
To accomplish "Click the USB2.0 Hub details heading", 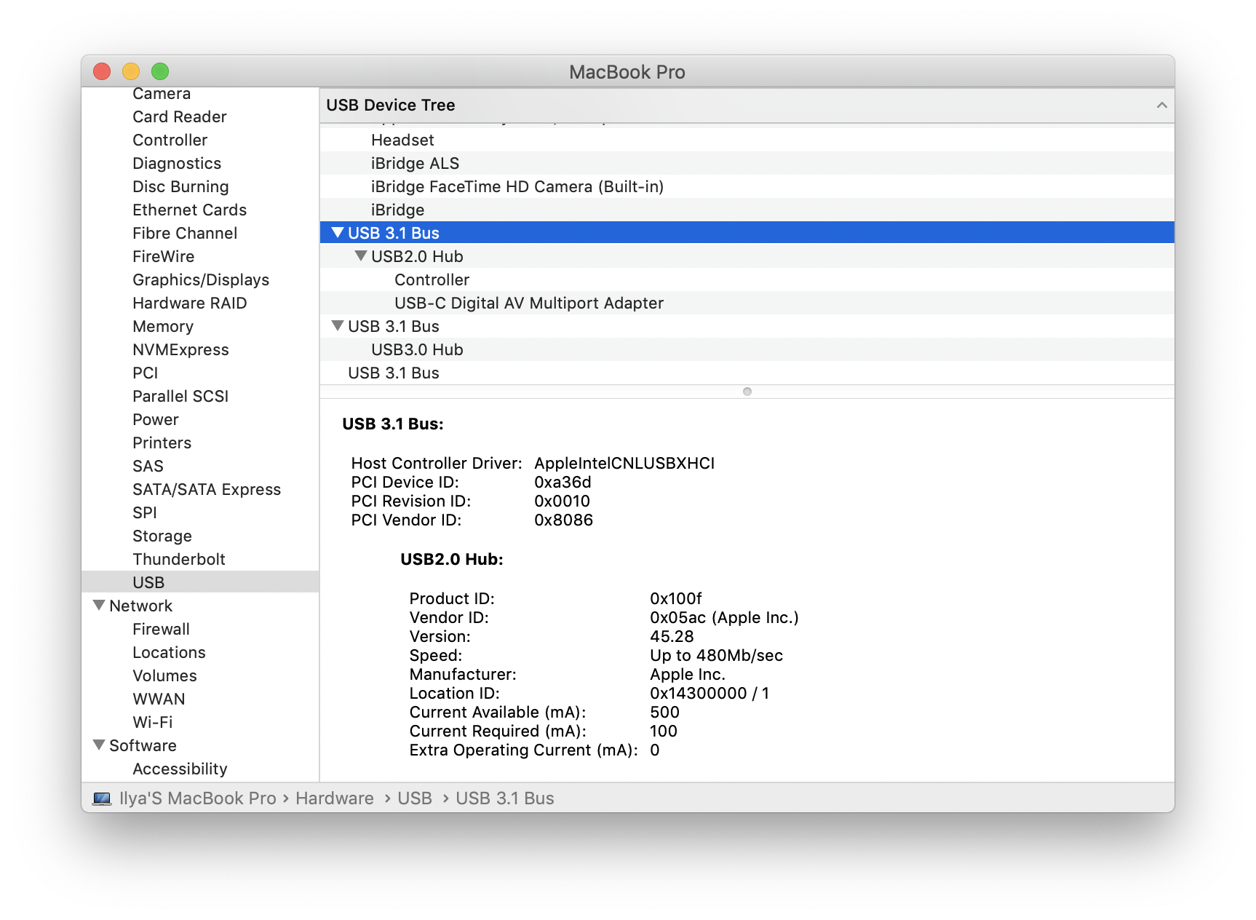I will 452,559.
